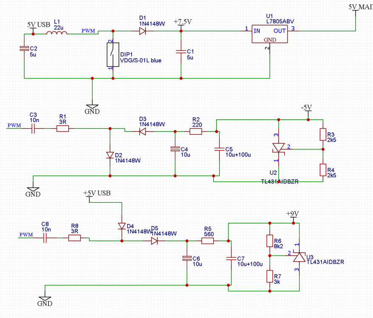Select the C8 10n capacitor symbol
Screen dimensions: 373x318
[x=45, y=238]
